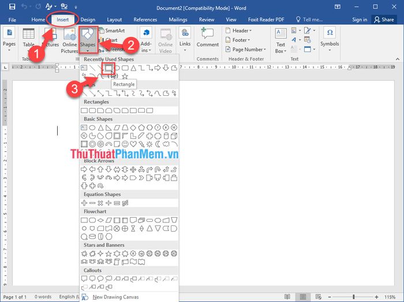Click the Sign in link

click(360, 19)
